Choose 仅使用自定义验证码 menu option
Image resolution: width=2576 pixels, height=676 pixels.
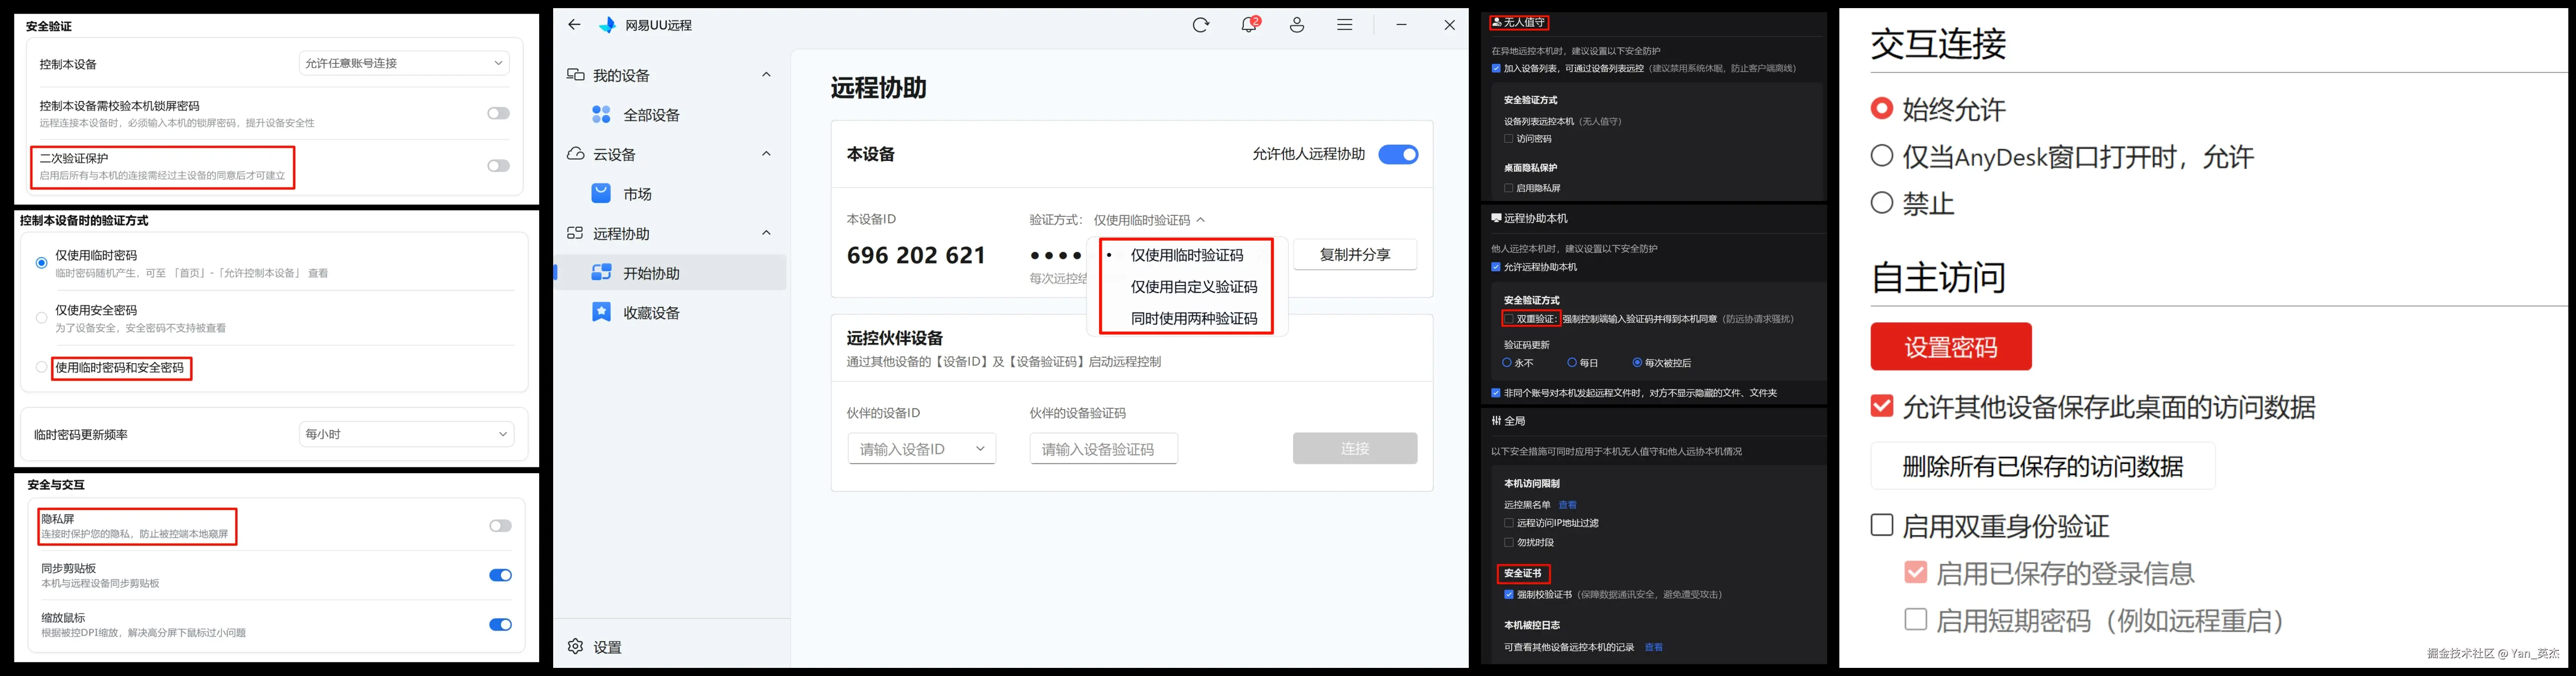pos(1193,287)
